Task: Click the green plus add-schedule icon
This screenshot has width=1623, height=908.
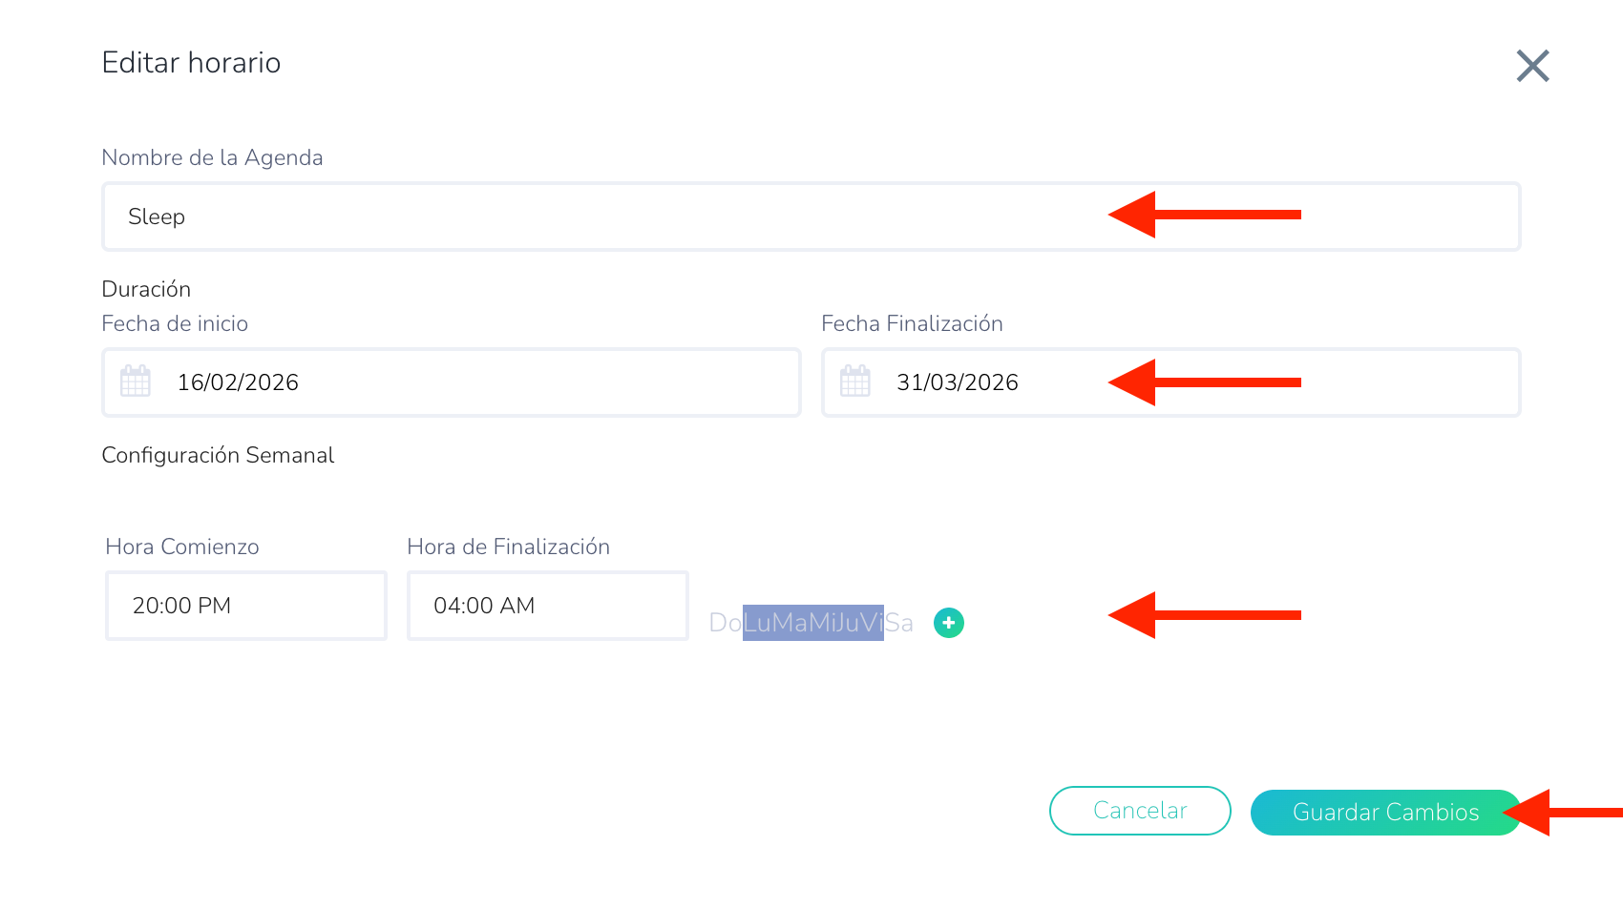Action: tap(948, 623)
